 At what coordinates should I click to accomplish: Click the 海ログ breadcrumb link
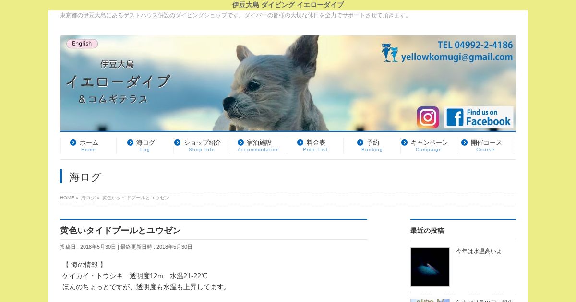coord(88,198)
